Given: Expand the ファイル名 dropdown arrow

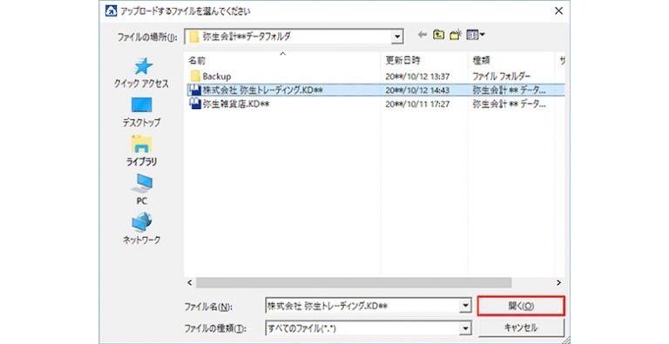Looking at the screenshot, I should tap(465, 306).
